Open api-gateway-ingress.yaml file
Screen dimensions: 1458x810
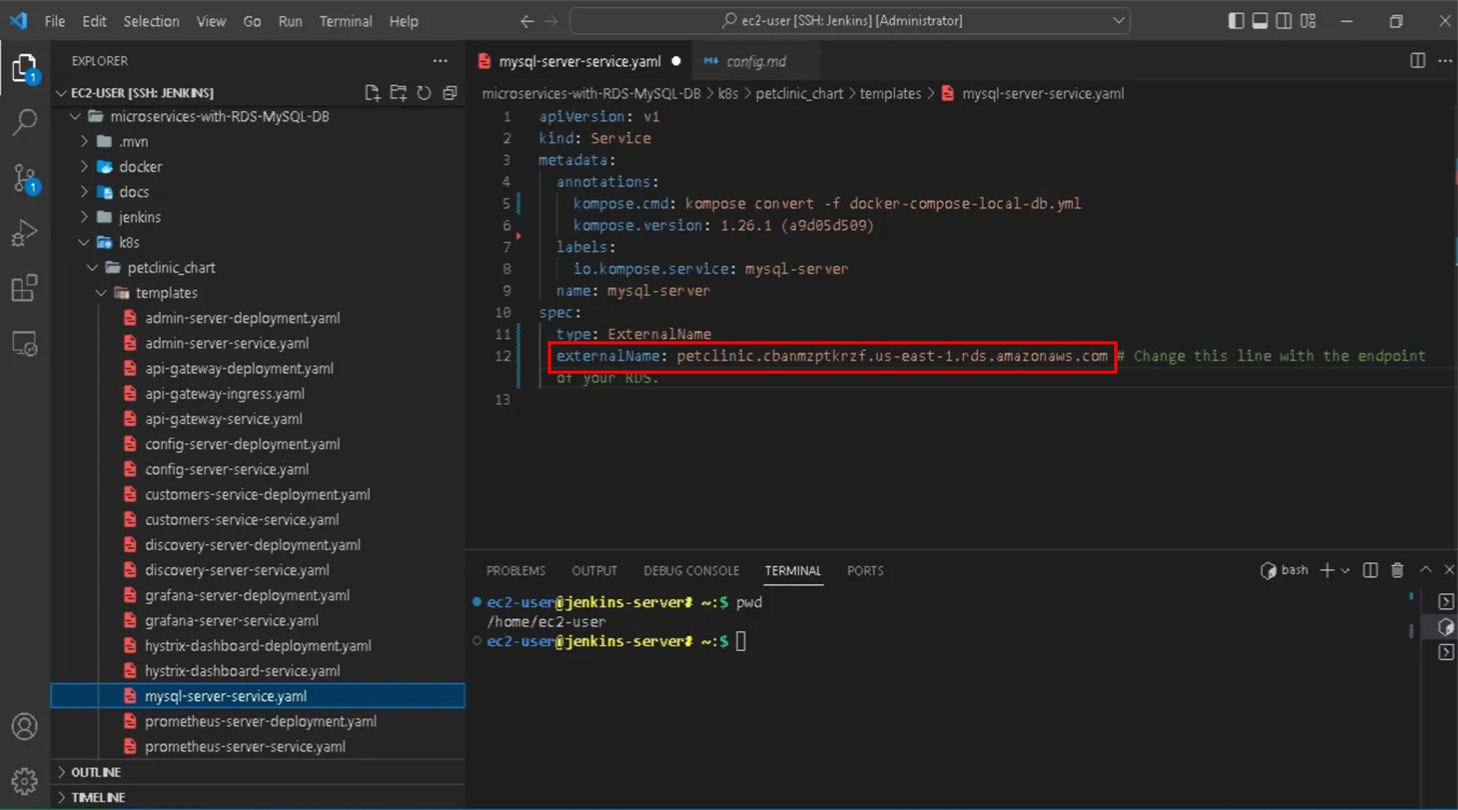click(224, 394)
